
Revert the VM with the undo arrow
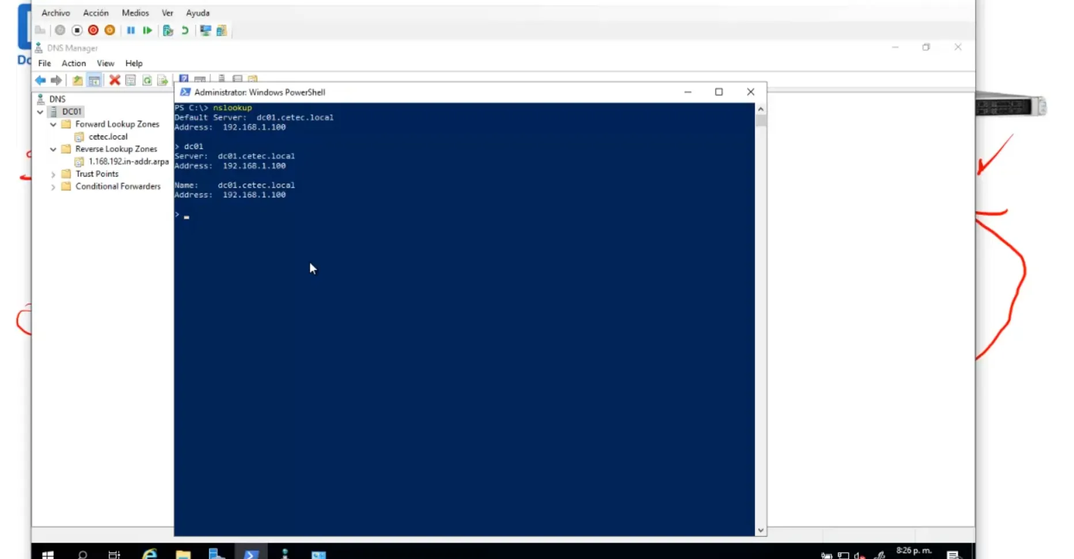tap(185, 31)
